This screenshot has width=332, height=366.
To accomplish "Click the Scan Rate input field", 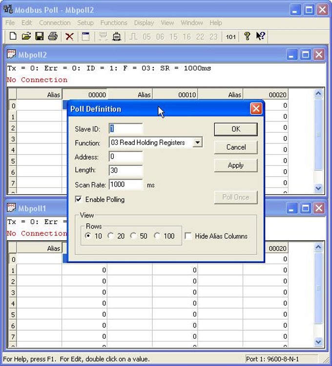I will pos(125,184).
